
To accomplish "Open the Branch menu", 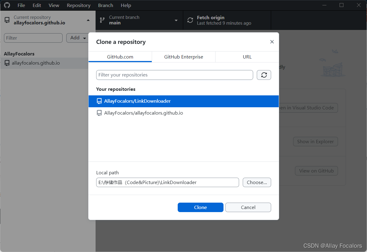I will pyautogui.click(x=105, y=5).
